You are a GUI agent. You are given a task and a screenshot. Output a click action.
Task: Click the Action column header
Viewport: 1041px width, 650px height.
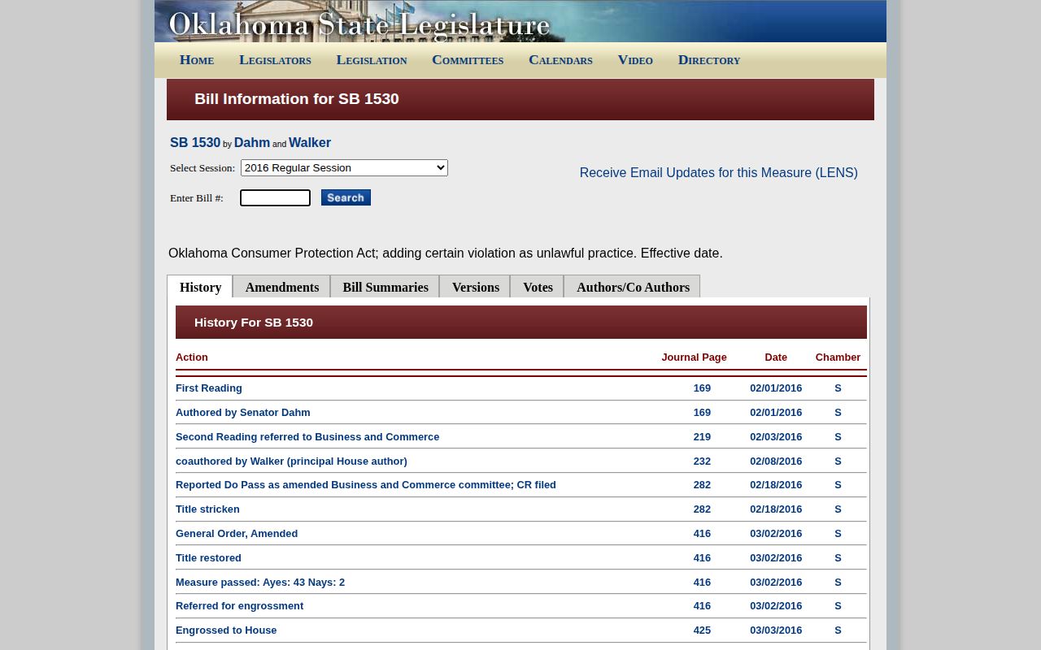(x=192, y=357)
